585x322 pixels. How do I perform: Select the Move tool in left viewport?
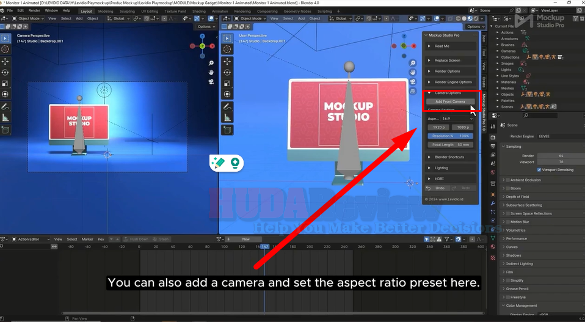(5, 62)
